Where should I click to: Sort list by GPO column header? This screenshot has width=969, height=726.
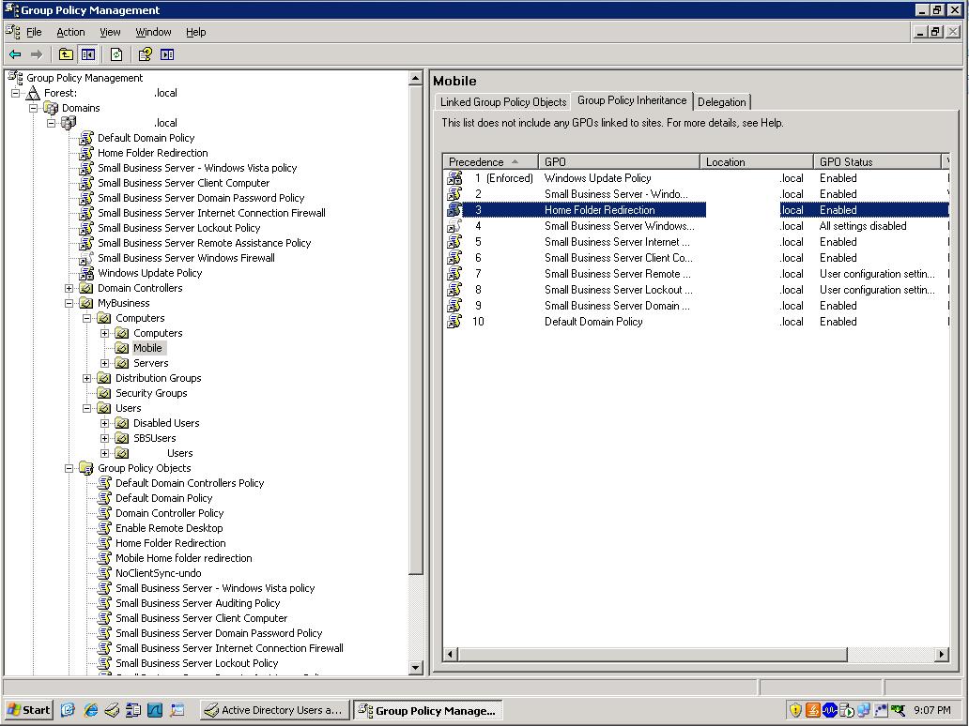[x=619, y=161]
